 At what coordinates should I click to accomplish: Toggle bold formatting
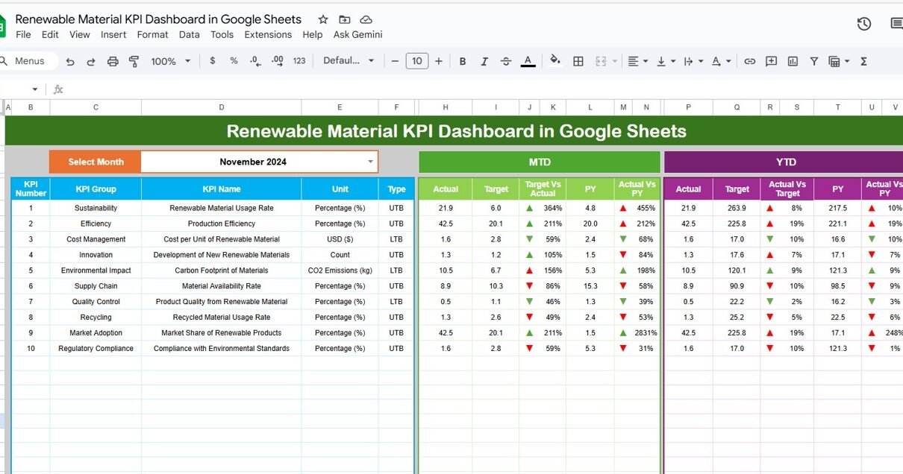tap(463, 61)
